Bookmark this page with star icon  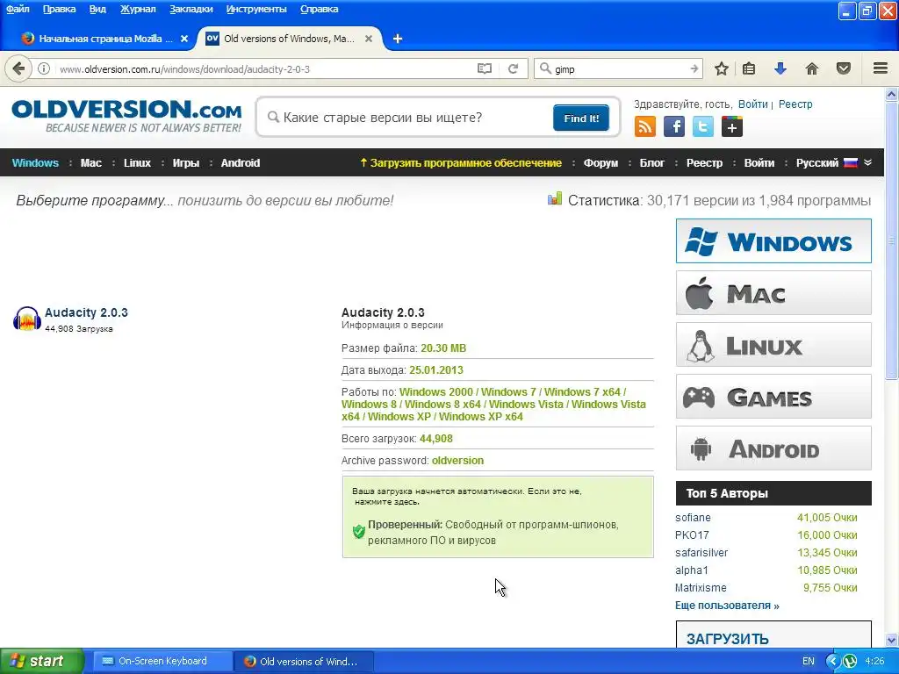(722, 68)
